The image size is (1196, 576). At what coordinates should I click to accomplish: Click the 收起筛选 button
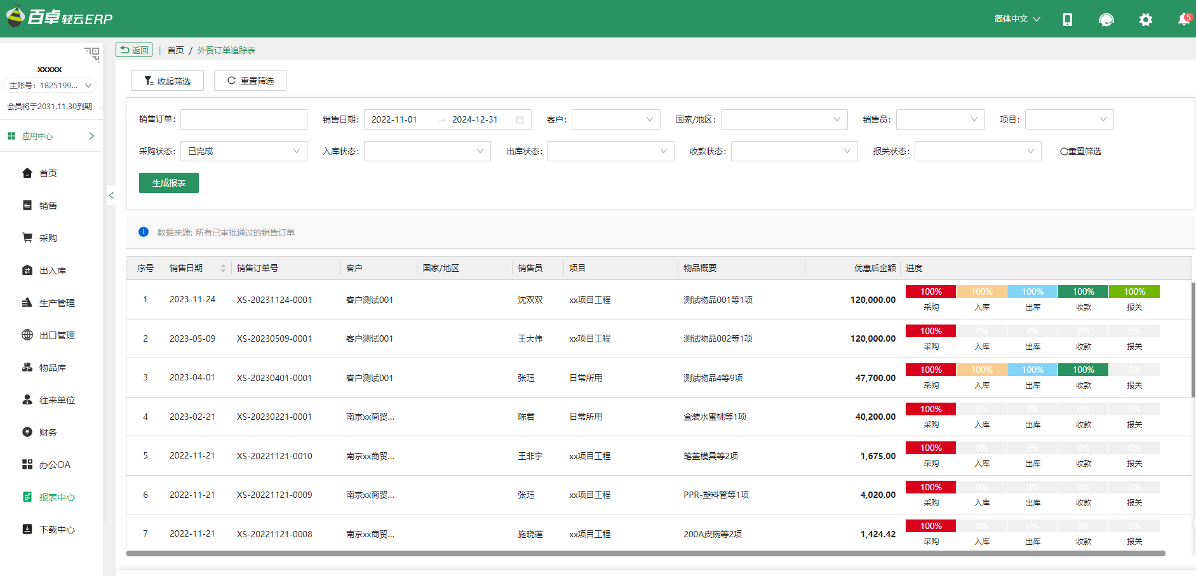click(x=167, y=81)
